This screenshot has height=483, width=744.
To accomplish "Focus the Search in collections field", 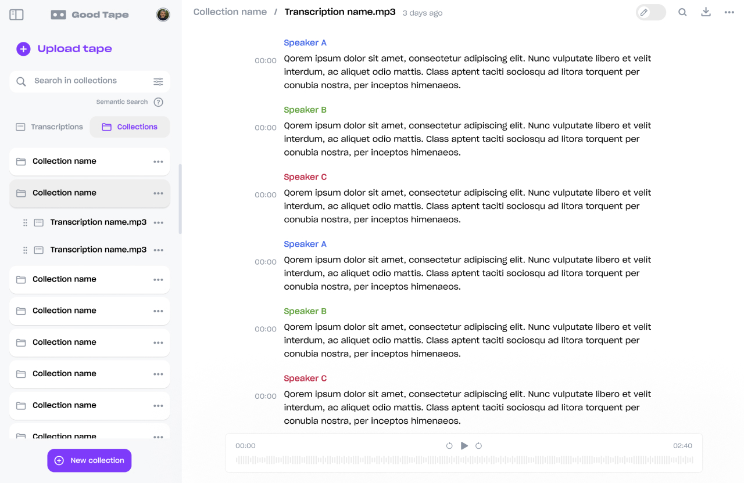I will tap(87, 81).
